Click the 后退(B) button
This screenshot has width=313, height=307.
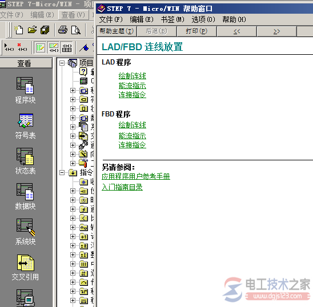(x=156, y=31)
